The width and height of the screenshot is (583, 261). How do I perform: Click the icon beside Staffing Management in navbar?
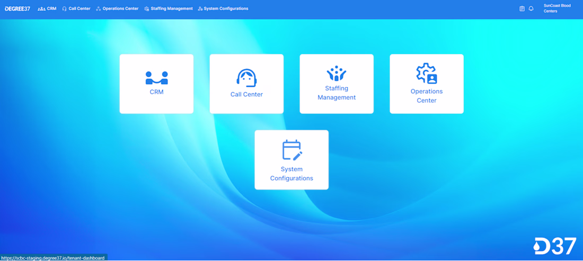tap(147, 8)
